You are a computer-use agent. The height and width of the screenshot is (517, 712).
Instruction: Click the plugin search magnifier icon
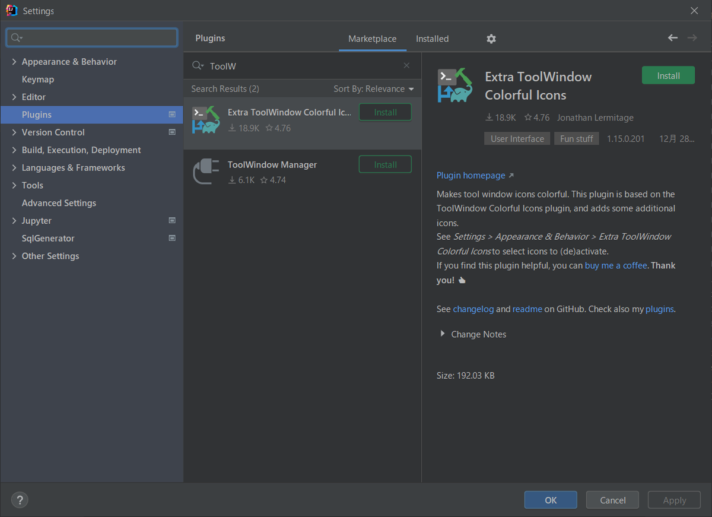coord(198,66)
